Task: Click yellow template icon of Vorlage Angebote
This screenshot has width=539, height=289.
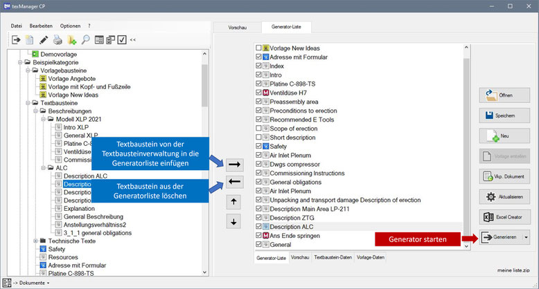Action: pyautogui.click(x=43, y=79)
